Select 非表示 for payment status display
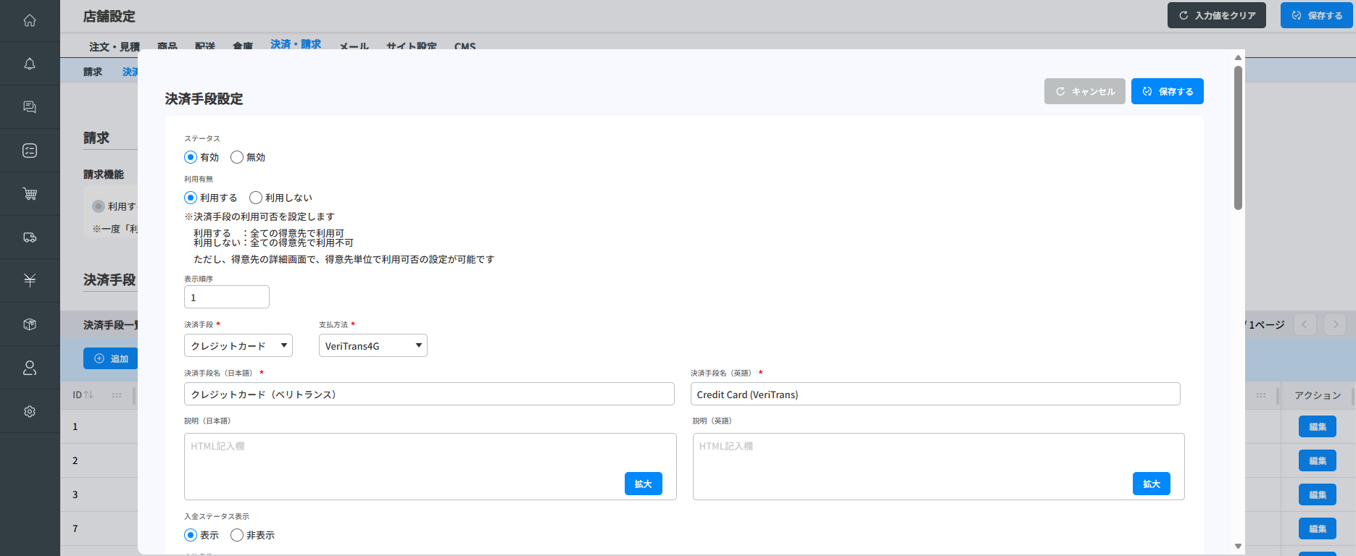Screen dimensions: 1356x556 [x=237, y=535]
